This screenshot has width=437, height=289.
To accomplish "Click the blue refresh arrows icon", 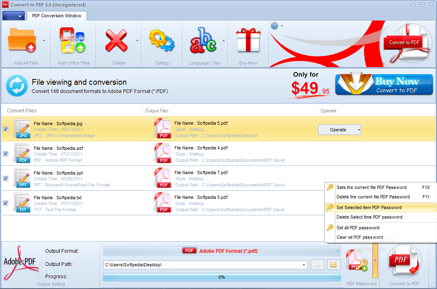I will click(17, 86).
